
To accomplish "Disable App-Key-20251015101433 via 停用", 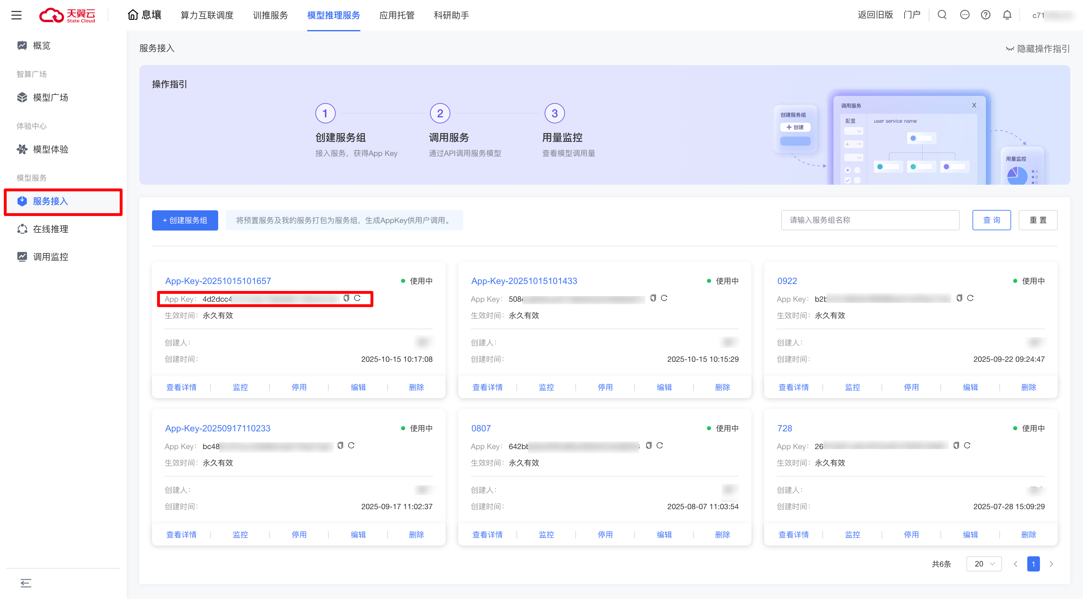I will pyautogui.click(x=605, y=387).
